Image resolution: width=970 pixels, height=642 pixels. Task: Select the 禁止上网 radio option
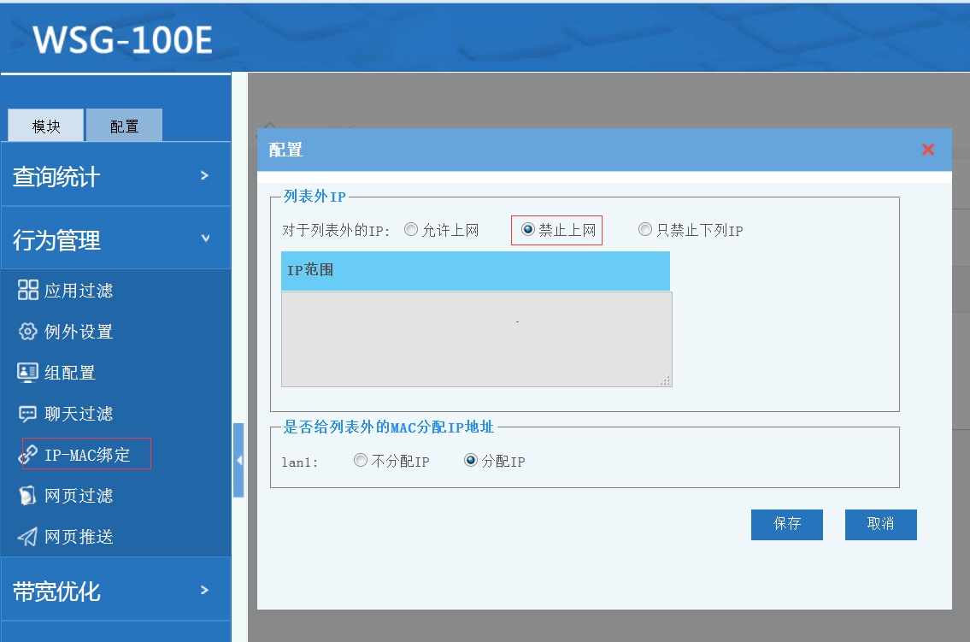tap(527, 230)
